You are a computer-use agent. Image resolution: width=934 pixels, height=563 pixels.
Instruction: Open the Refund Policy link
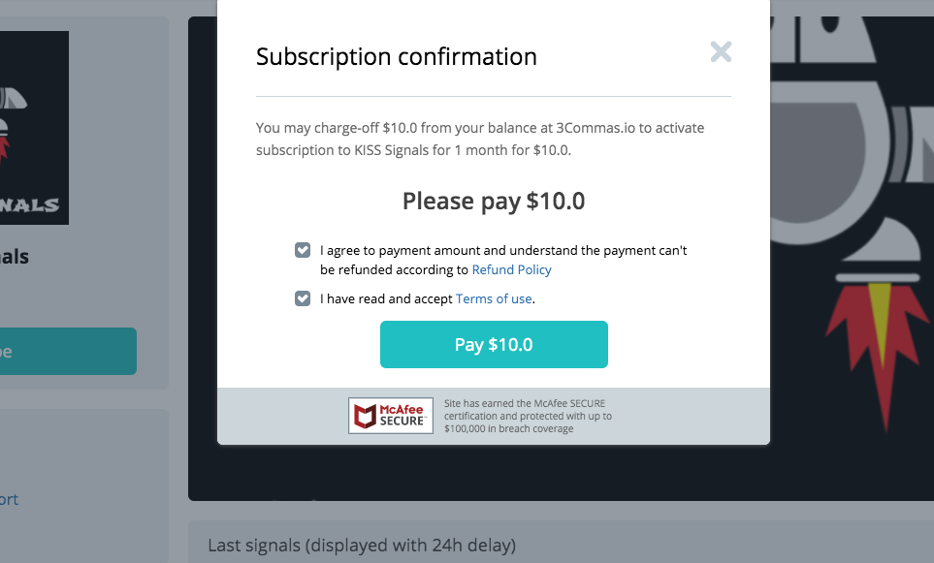point(511,269)
